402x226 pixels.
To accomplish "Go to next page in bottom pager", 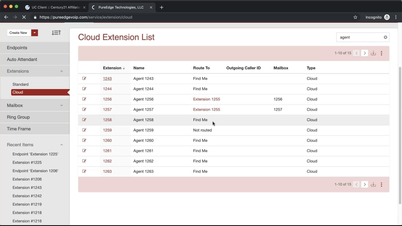I will click(x=365, y=184).
